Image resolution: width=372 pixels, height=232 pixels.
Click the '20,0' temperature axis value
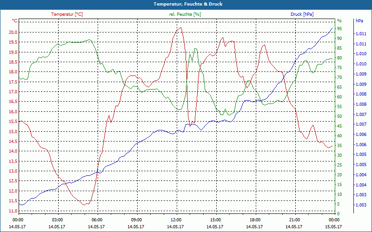tap(13, 32)
